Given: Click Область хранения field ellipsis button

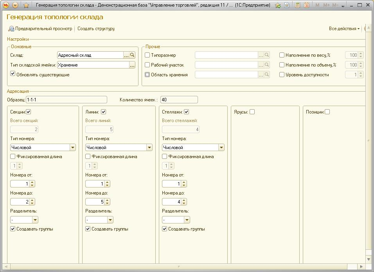Looking at the screenshot, I should [261, 75].
